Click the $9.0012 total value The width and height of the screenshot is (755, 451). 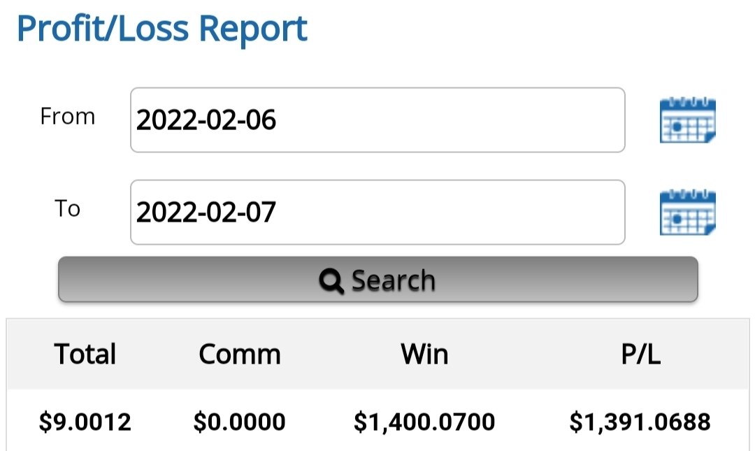[x=85, y=422]
